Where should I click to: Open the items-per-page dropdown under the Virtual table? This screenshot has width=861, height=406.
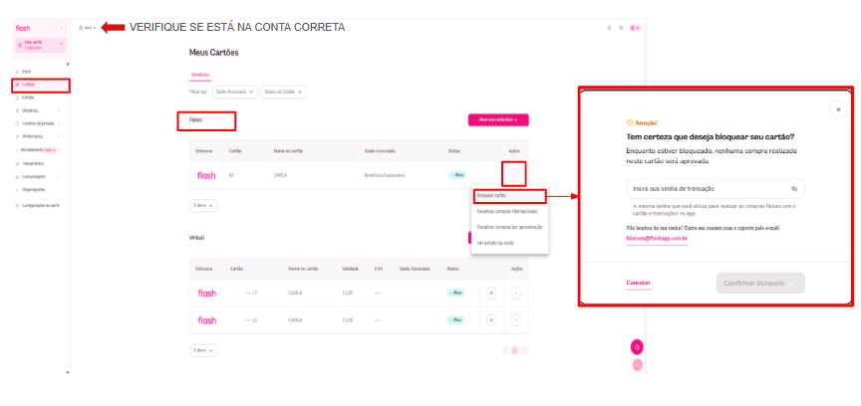[x=203, y=350]
